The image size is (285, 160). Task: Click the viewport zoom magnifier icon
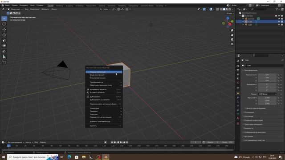point(232,31)
